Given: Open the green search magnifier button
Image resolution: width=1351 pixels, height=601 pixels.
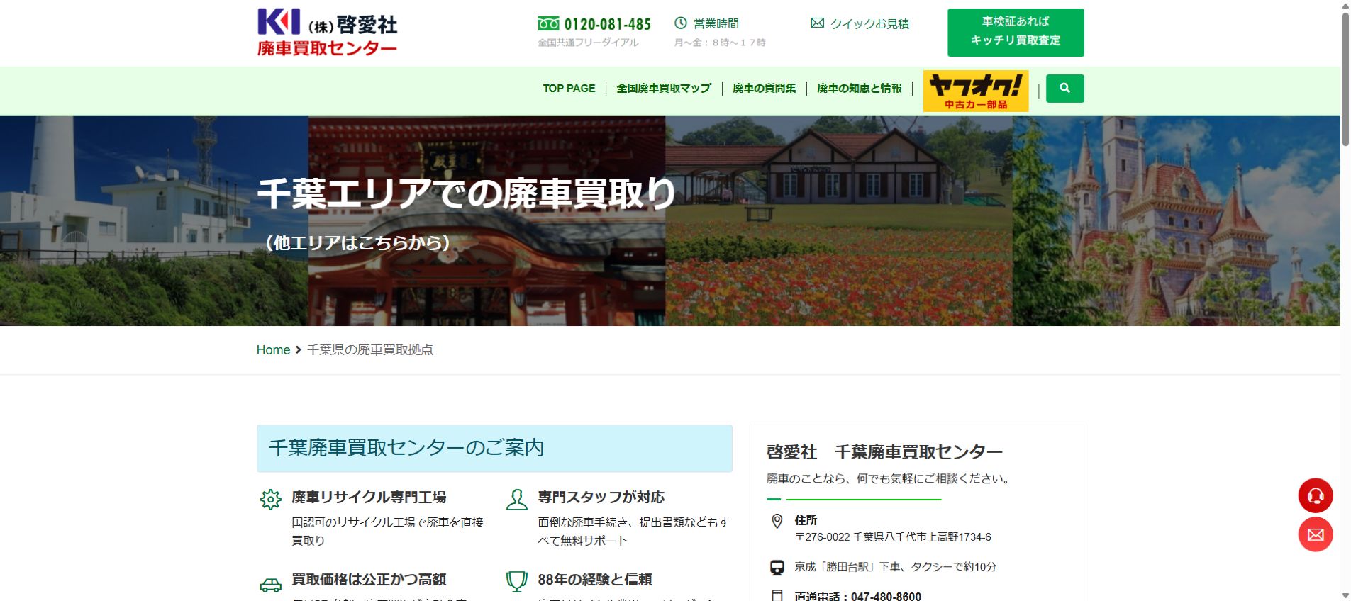Looking at the screenshot, I should (x=1064, y=88).
